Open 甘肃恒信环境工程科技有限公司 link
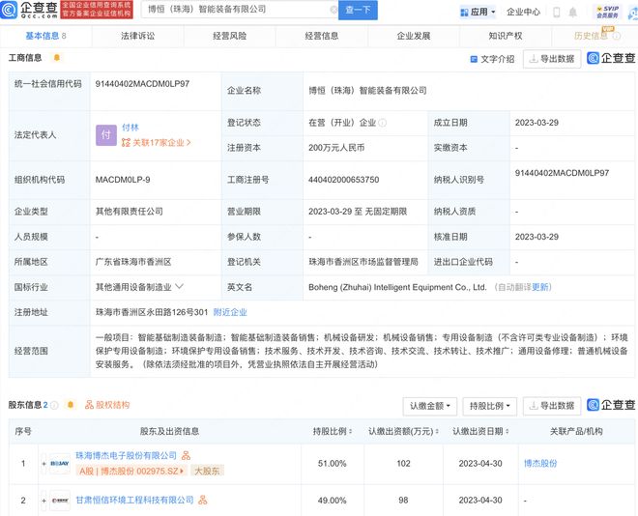This screenshot has width=638, height=516. pos(134,501)
